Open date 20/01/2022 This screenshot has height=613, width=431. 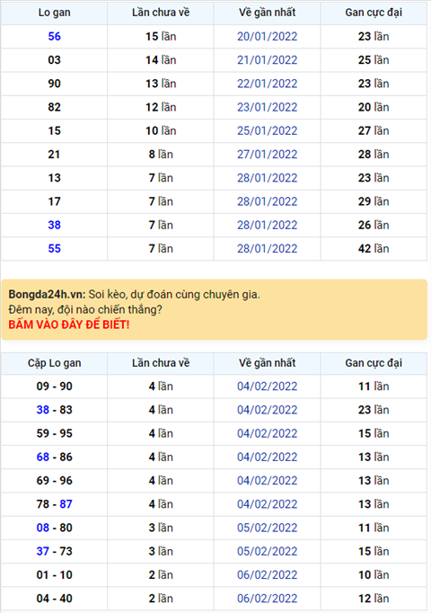coord(267,36)
